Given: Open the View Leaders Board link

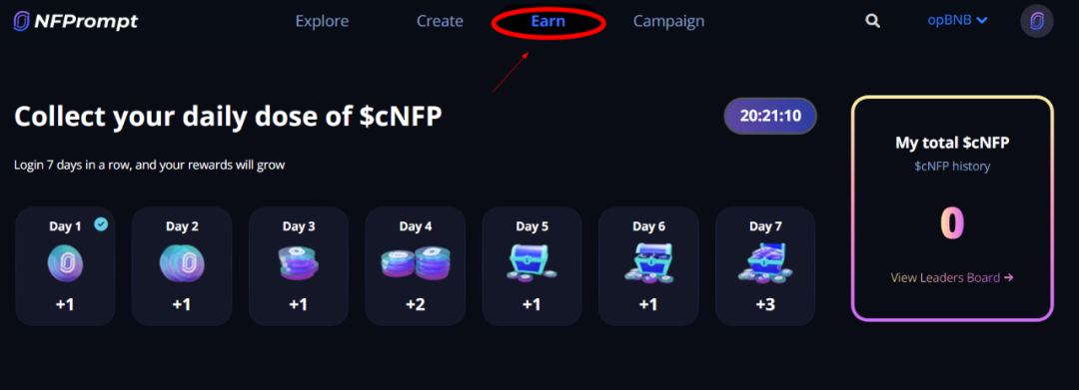Looking at the screenshot, I should click(952, 277).
